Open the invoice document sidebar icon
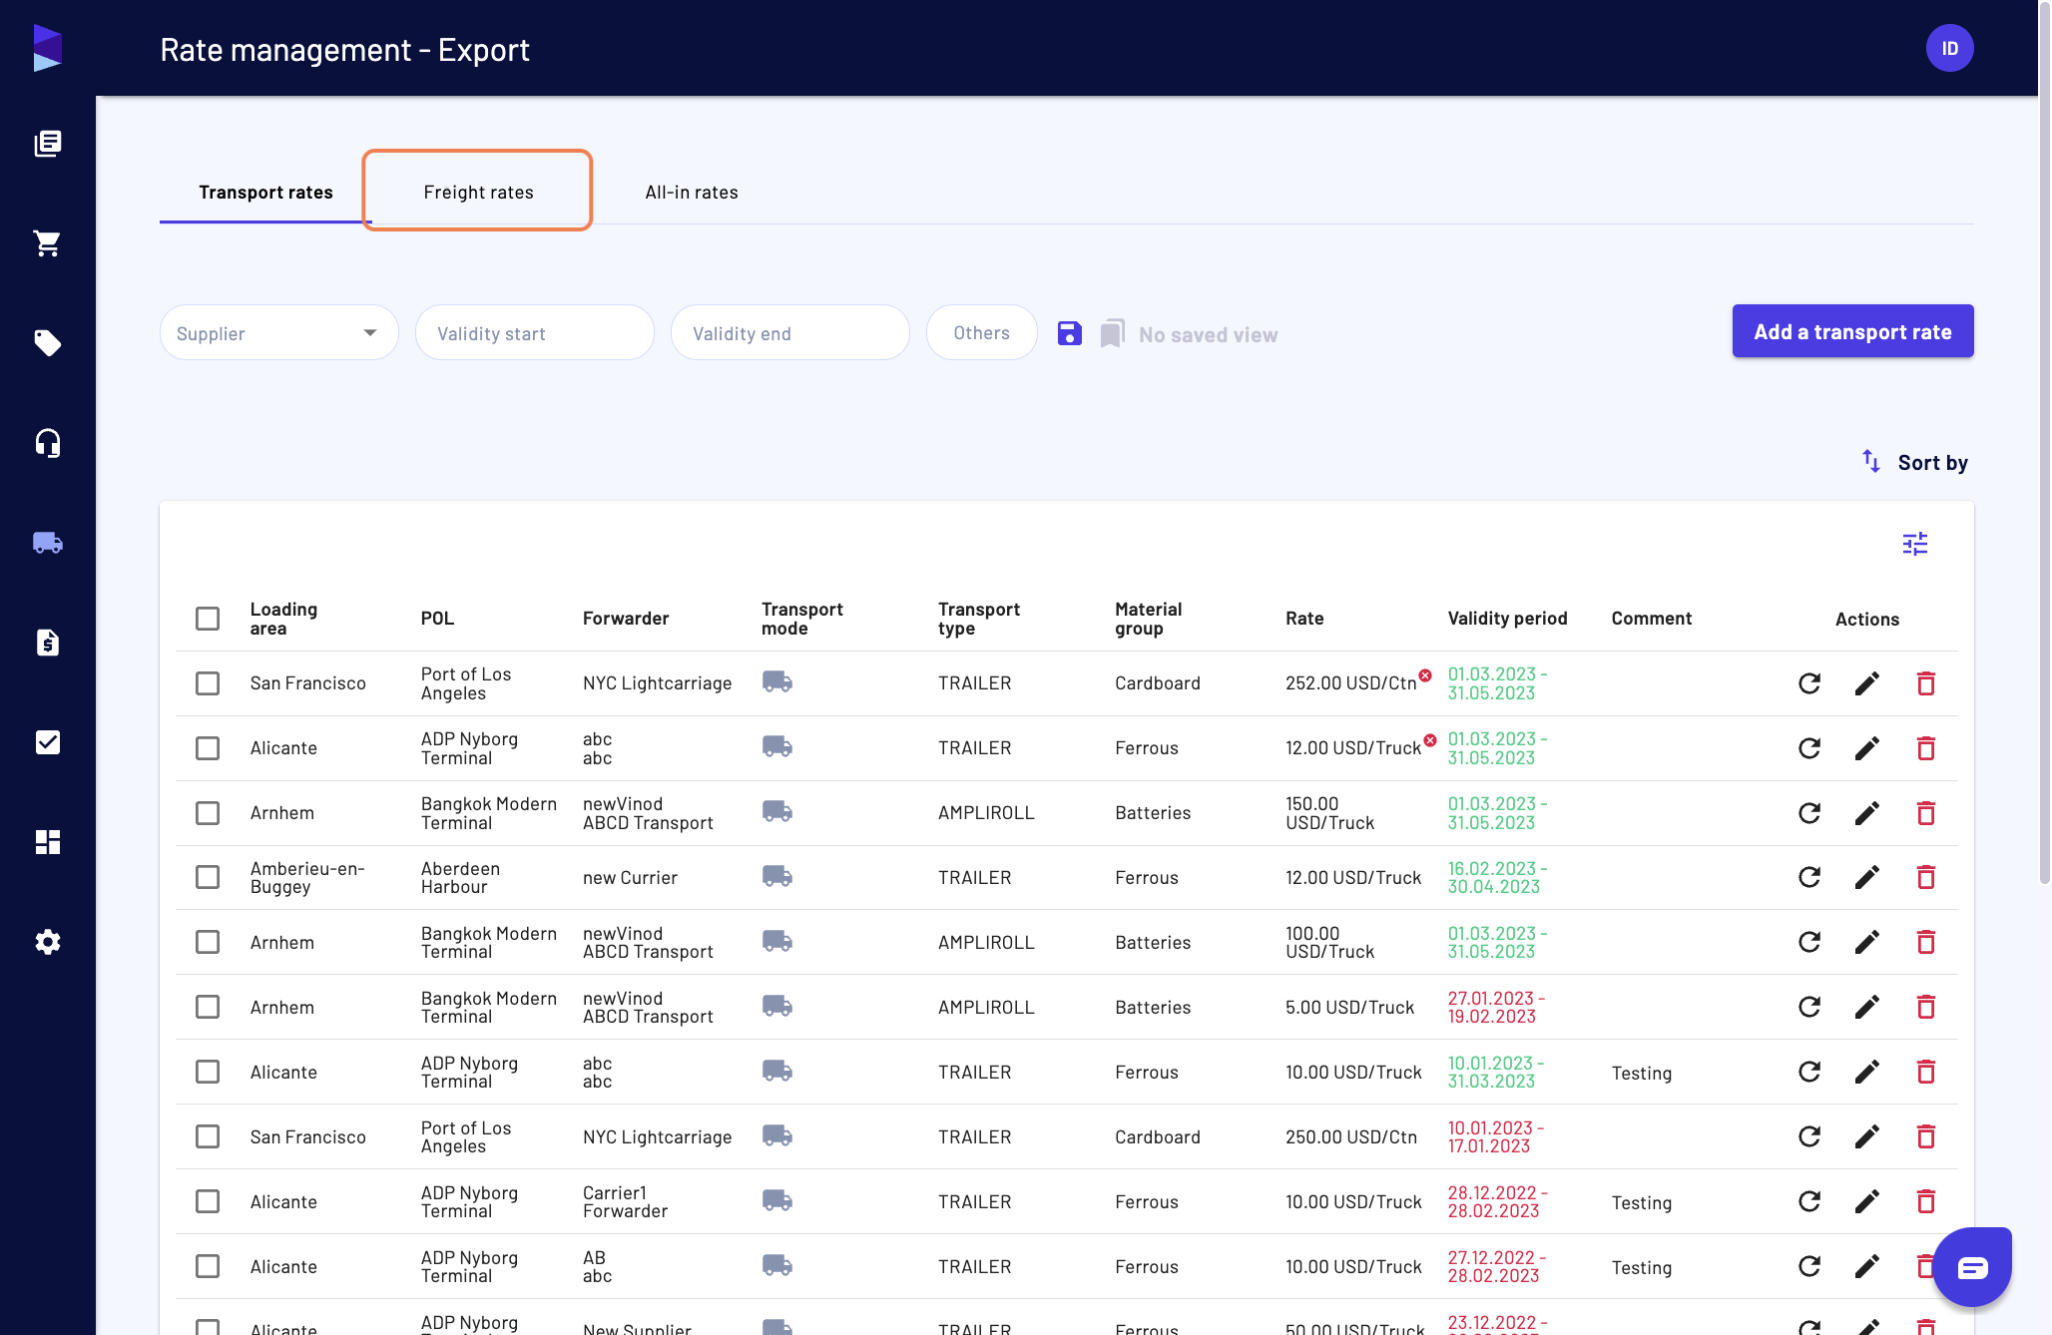 [48, 643]
